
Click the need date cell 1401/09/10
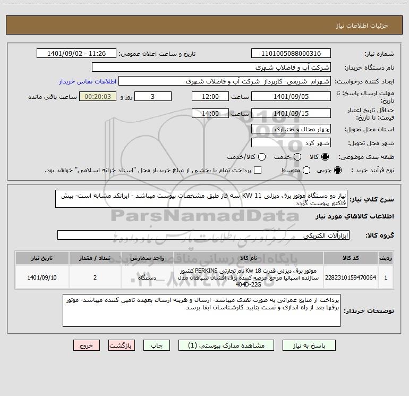(x=42, y=277)
